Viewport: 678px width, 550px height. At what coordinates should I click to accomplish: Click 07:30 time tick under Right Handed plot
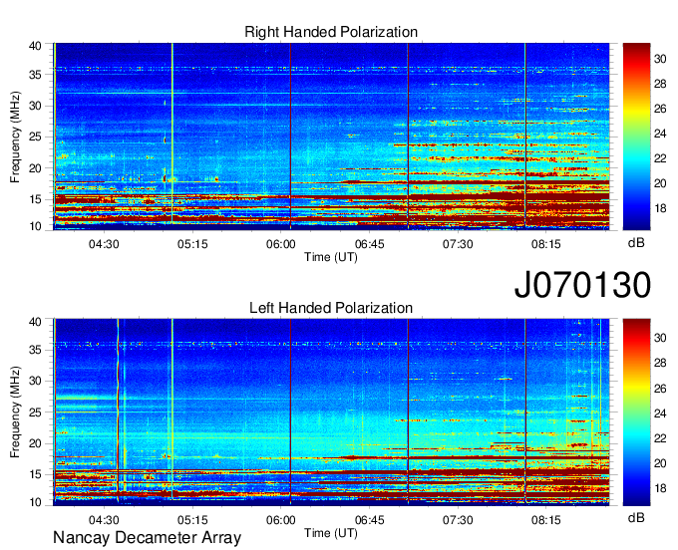(x=458, y=244)
